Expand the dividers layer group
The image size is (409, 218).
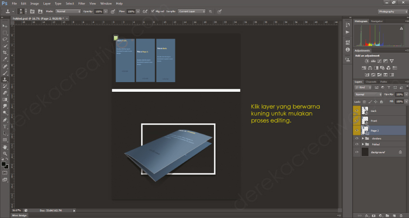pyautogui.click(x=362, y=138)
